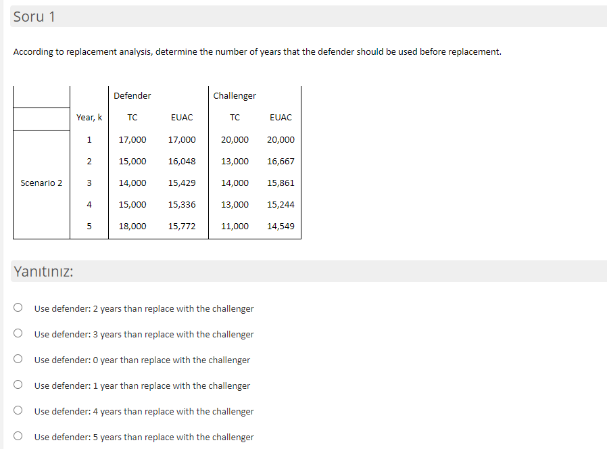
Task: Select radio option 'Use defender: 3 years'
Action: tap(18, 333)
